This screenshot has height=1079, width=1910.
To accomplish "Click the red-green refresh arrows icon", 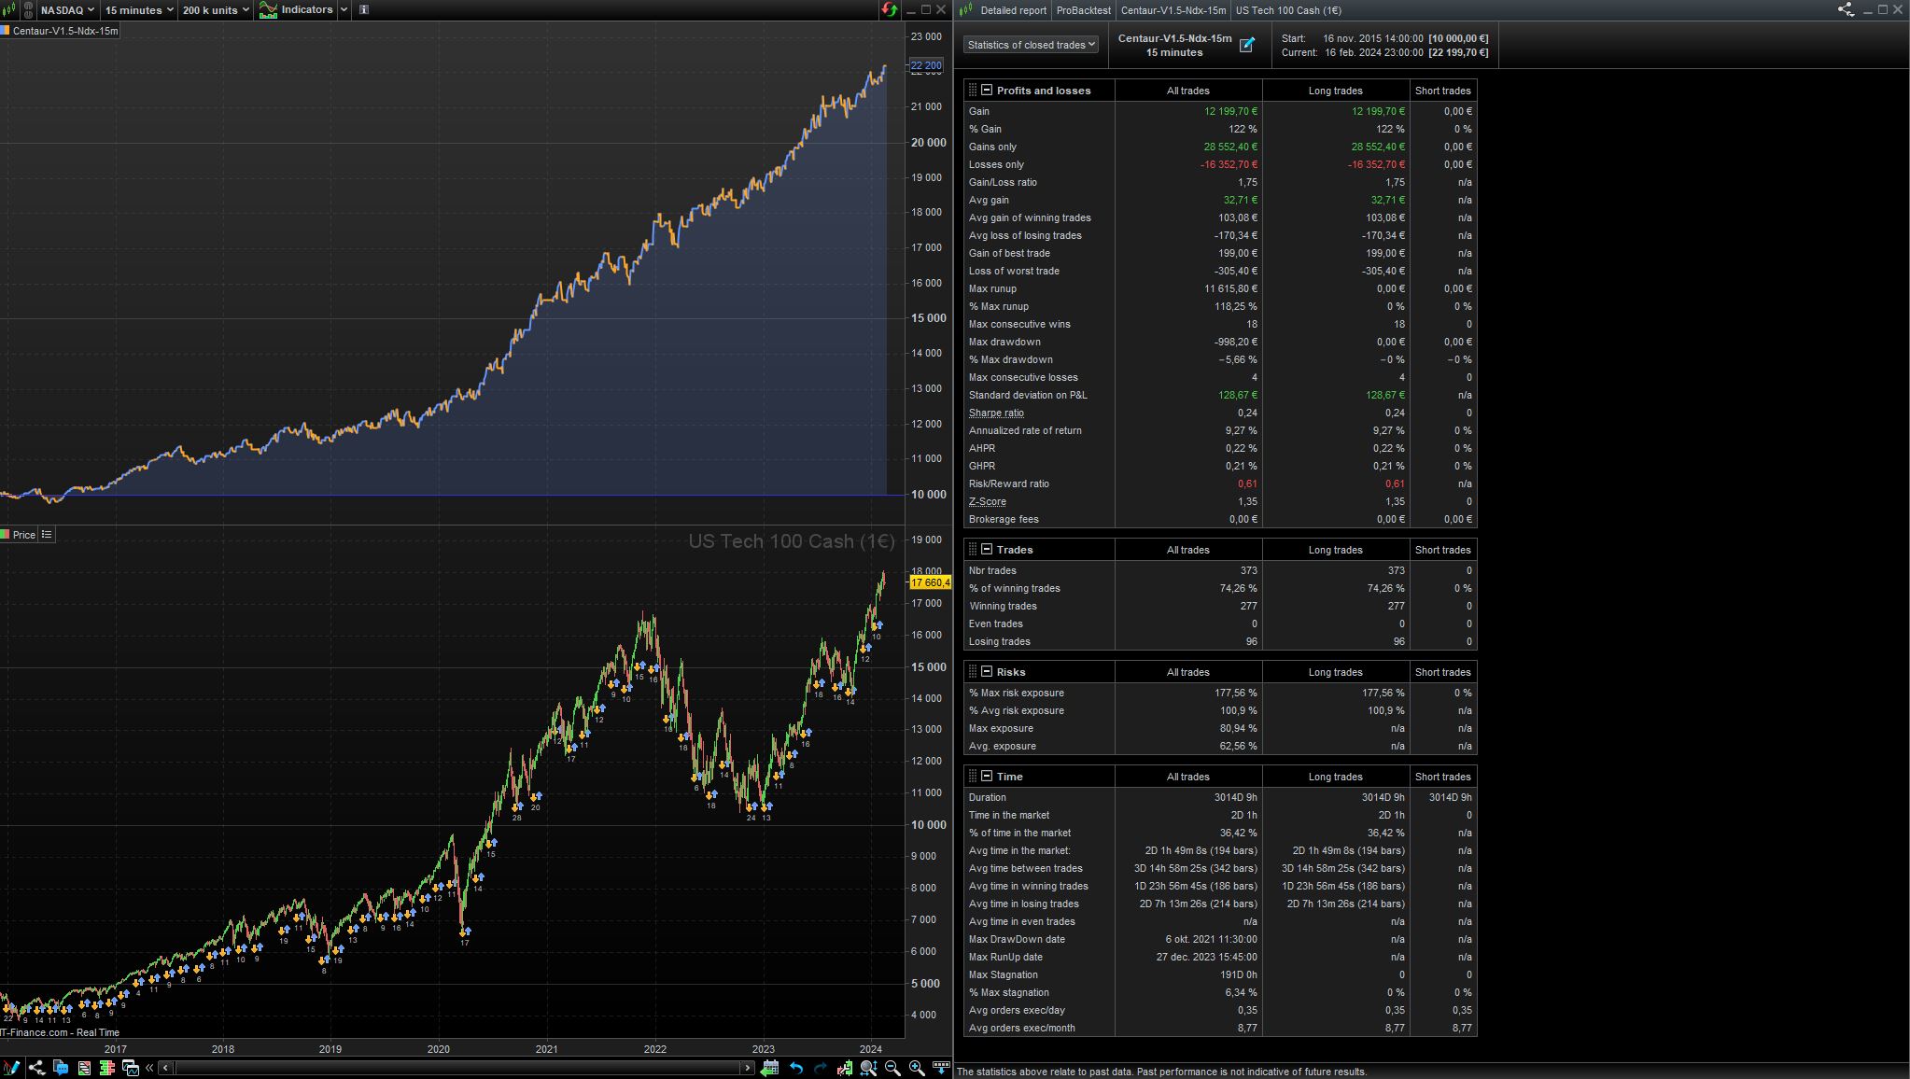I will tap(889, 10).
